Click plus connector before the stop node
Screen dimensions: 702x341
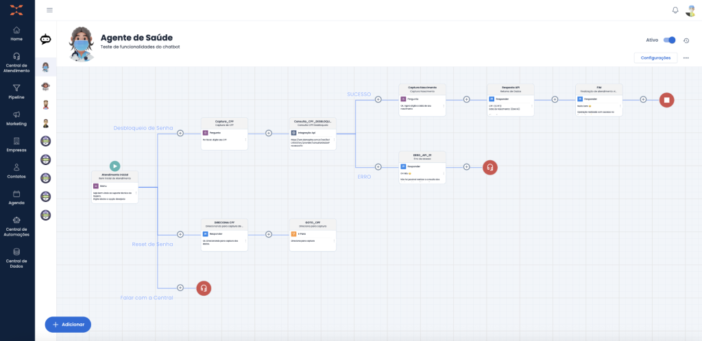pos(643,99)
